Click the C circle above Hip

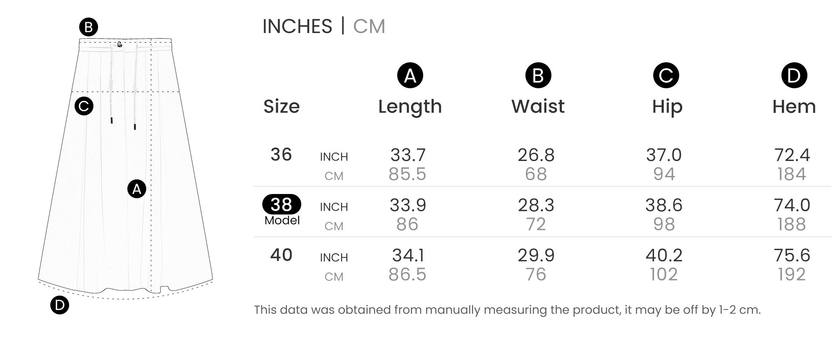(666, 75)
